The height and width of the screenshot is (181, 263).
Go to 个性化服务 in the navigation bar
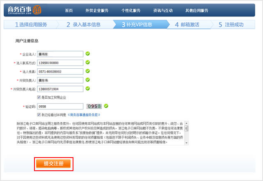pyautogui.click(x=131, y=10)
